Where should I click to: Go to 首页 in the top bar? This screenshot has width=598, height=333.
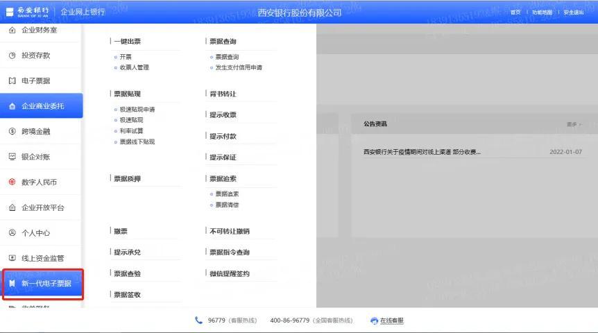tap(515, 12)
